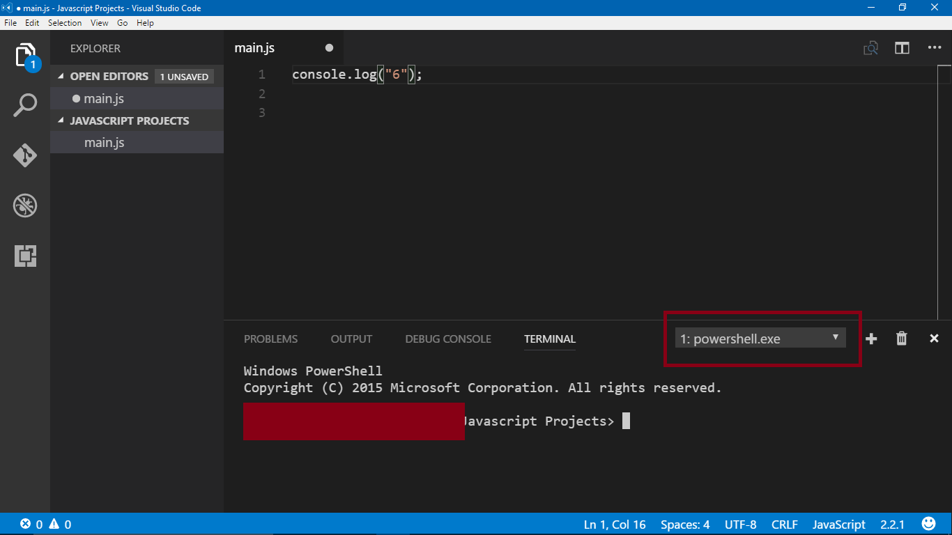The height and width of the screenshot is (535, 952).
Task: Click Ln 1, Col 16 in status bar
Action: [x=615, y=525]
